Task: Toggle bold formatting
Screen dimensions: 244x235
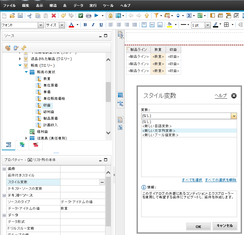Action: 85,25
